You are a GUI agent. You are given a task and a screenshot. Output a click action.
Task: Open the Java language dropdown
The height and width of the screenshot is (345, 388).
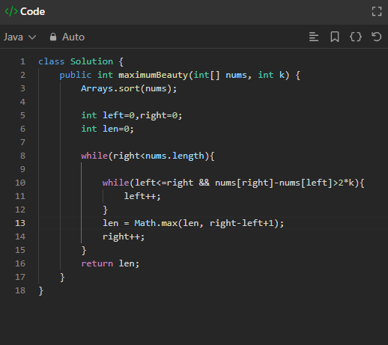pyautogui.click(x=19, y=37)
